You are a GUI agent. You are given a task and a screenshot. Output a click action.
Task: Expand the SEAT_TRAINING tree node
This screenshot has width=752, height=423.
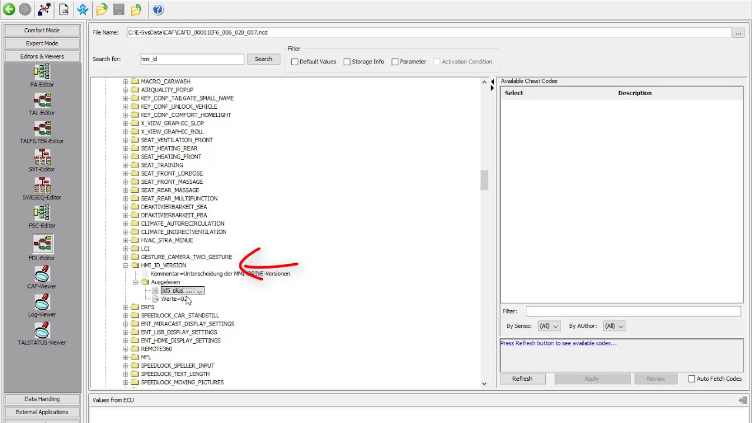(126, 165)
